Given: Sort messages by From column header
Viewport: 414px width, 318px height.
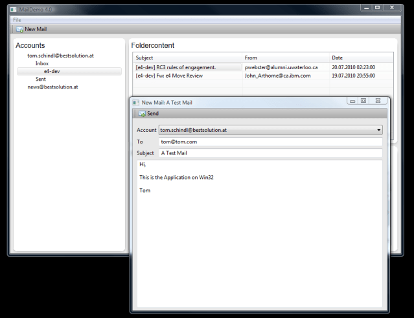Looking at the screenshot, I should 286,58.
